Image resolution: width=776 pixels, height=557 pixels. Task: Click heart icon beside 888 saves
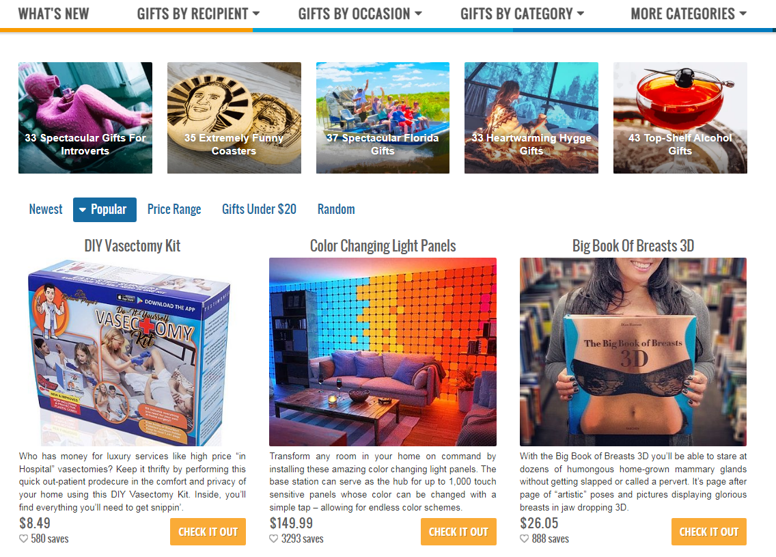524,539
